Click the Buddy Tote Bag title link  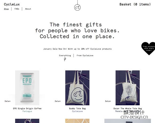(x=77, y=109)
